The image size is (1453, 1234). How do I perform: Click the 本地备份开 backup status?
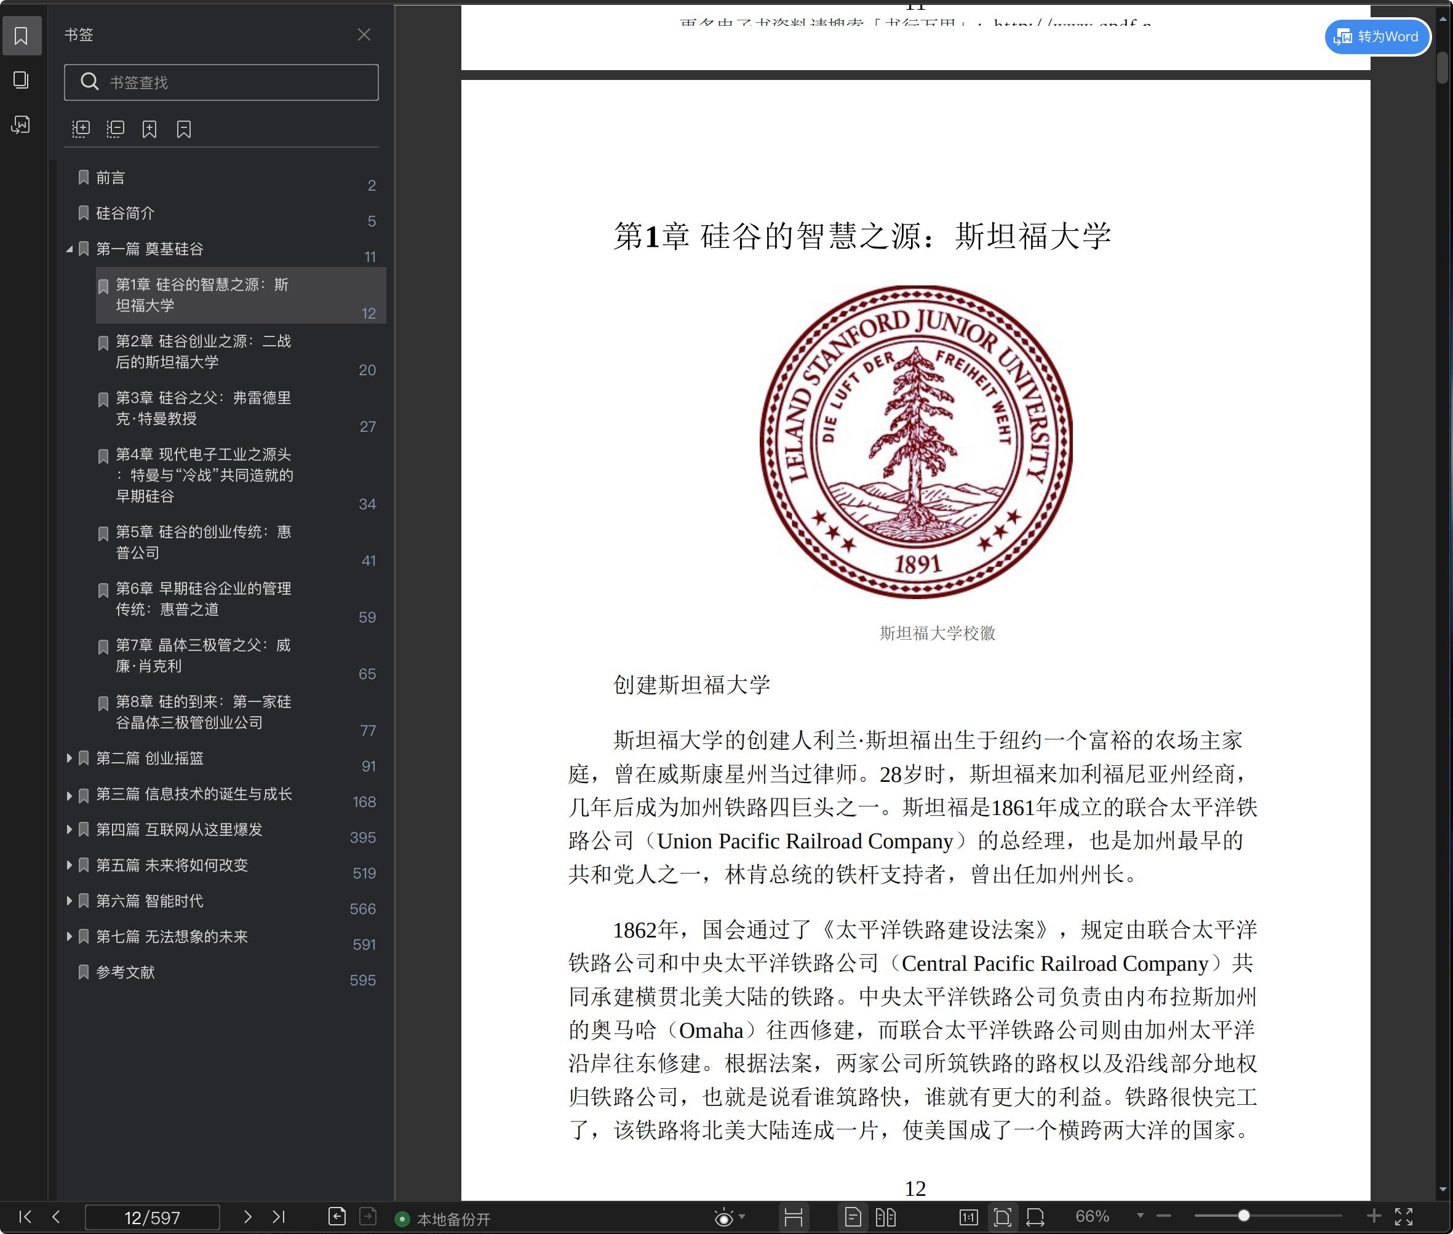(443, 1219)
